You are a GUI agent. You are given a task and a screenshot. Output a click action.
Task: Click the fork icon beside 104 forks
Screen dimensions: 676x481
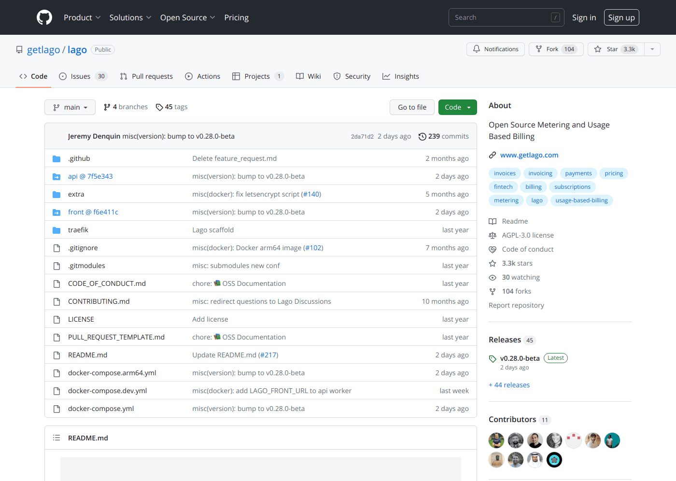tap(493, 291)
